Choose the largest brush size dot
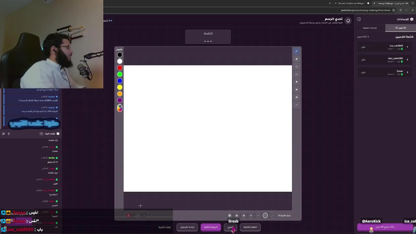416x234 pixels. tap(229, 215)
